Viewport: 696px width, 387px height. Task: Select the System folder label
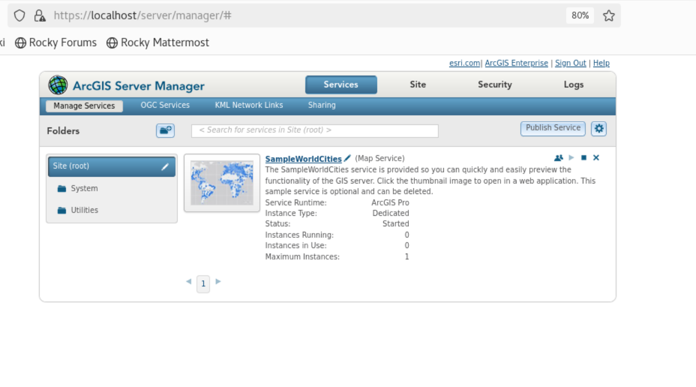coord(84,188)
